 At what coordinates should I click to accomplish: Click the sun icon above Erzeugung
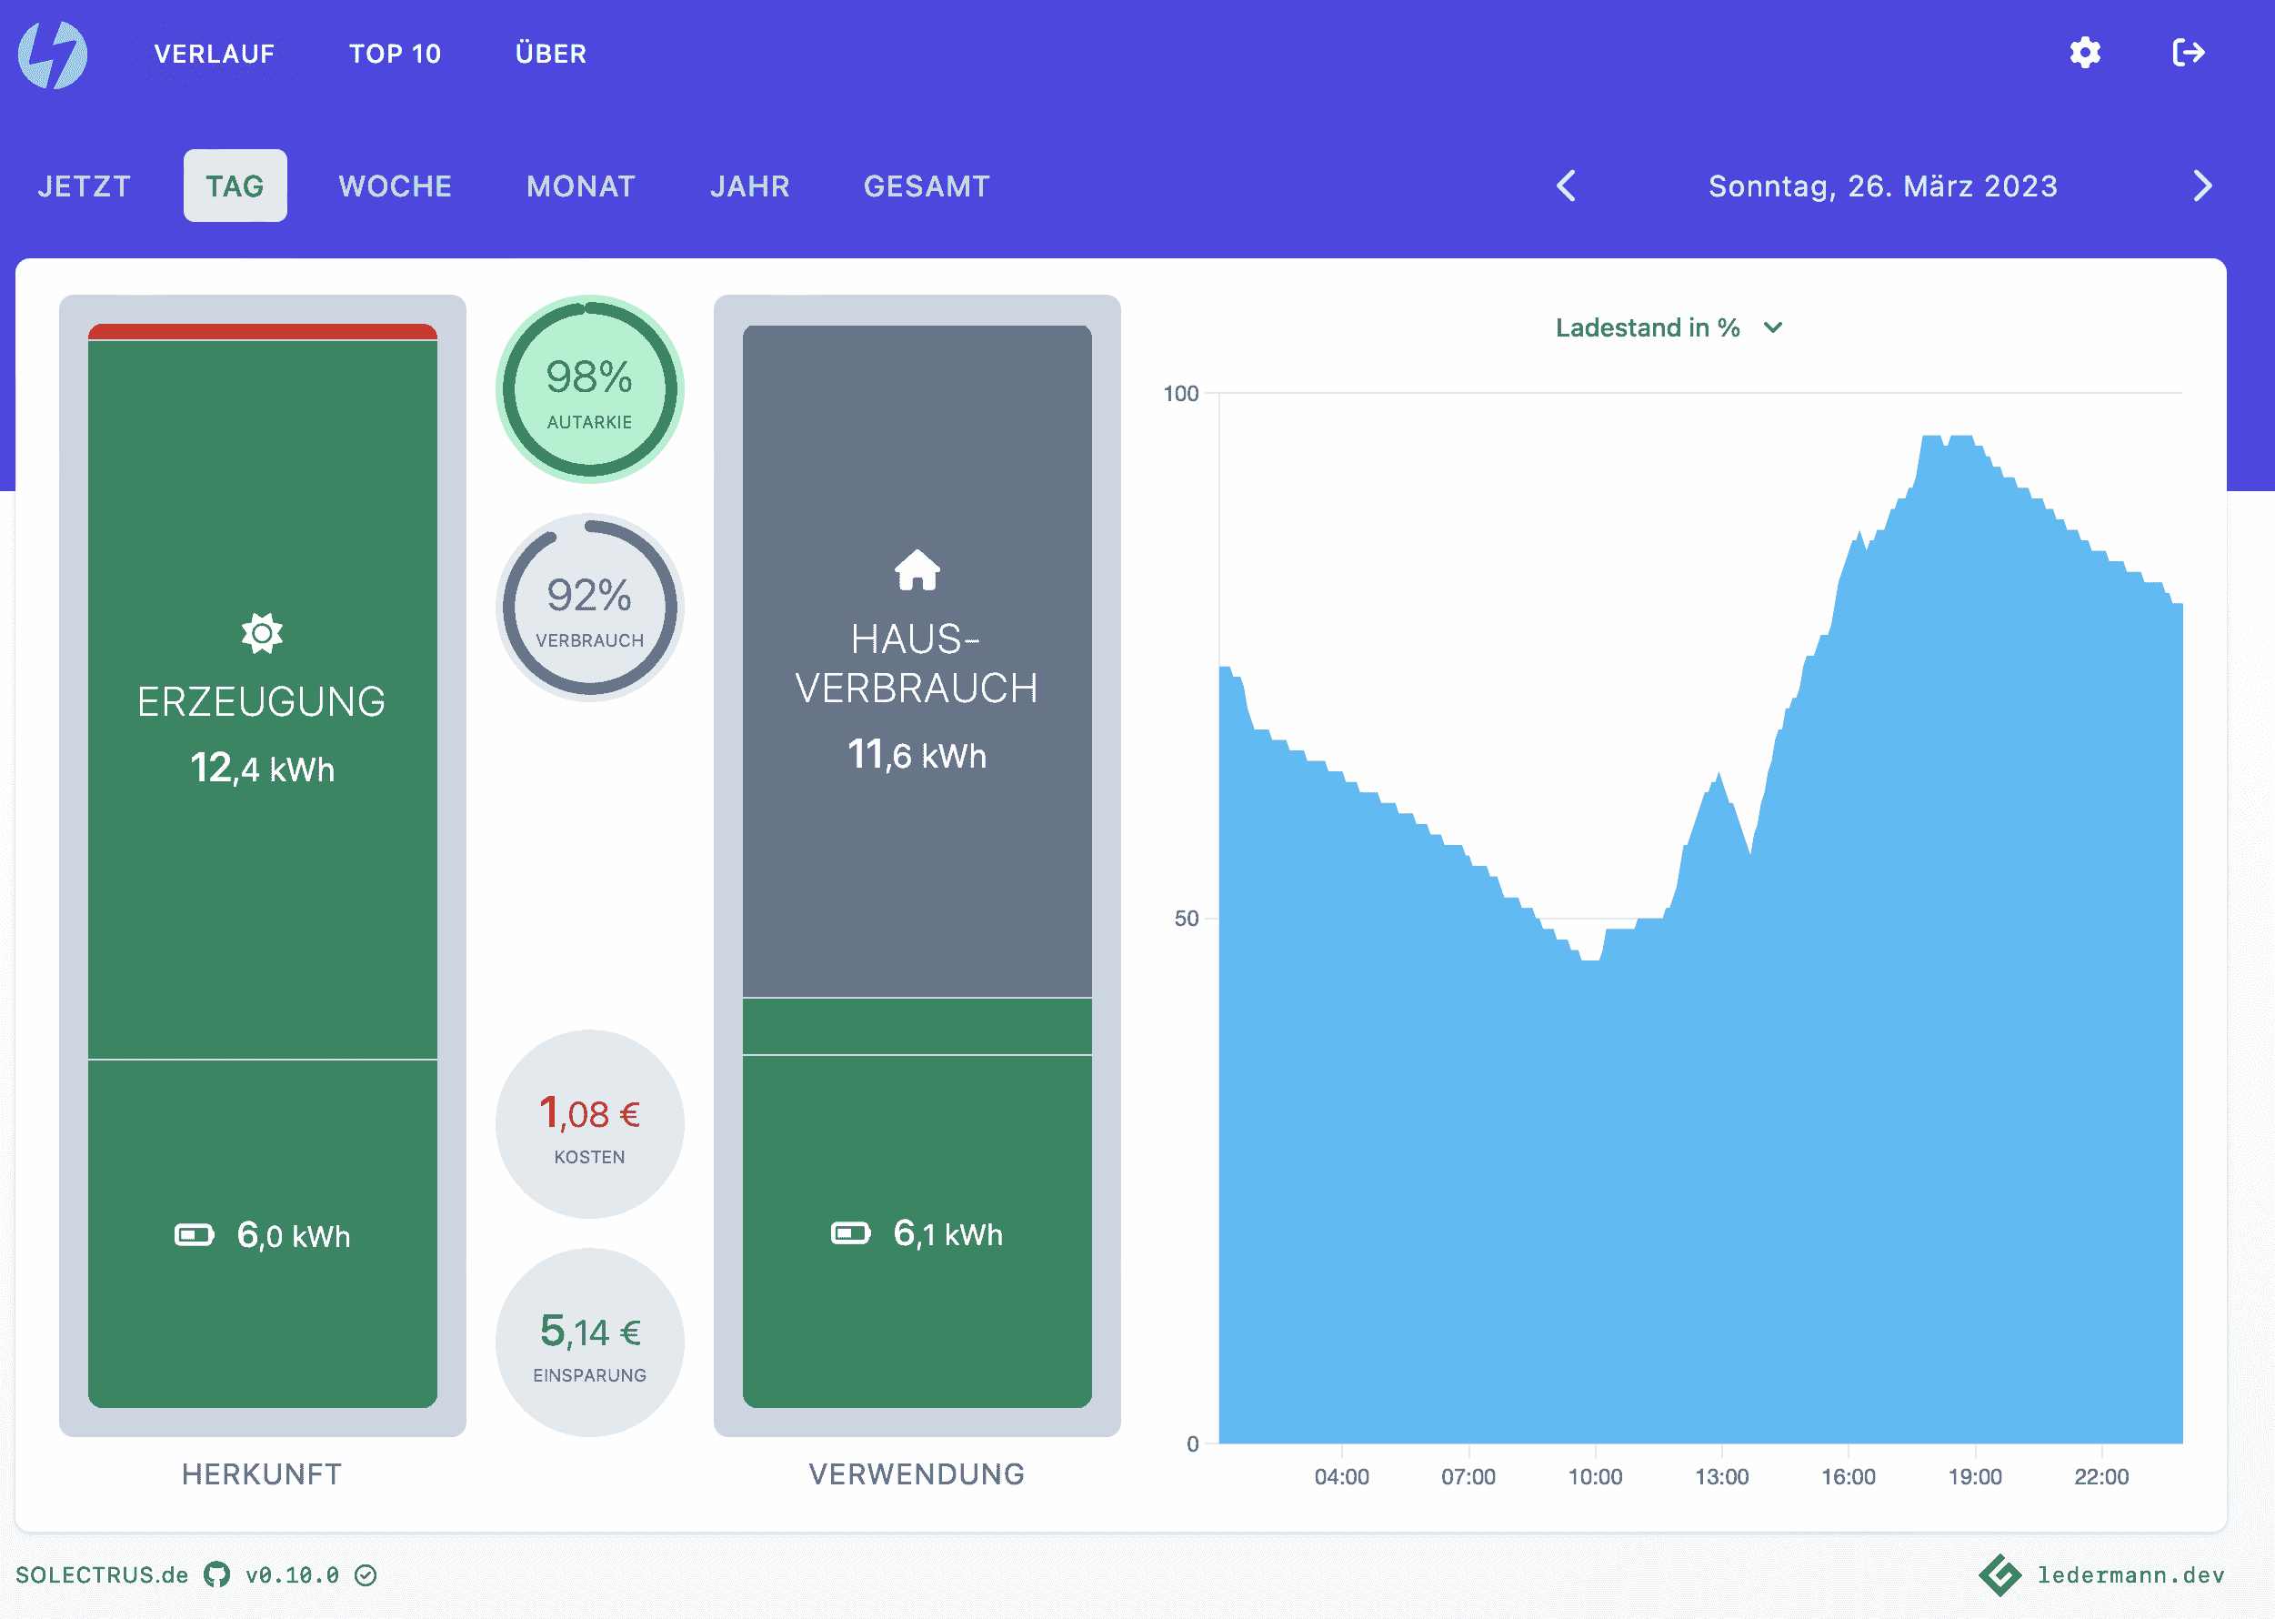(x=262, y=633)
